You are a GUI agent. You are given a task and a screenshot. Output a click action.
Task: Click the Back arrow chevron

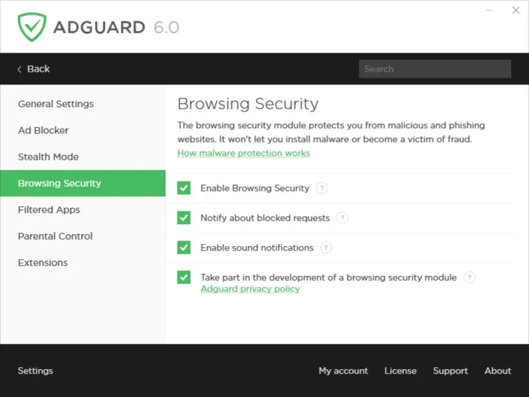[20, 69]
